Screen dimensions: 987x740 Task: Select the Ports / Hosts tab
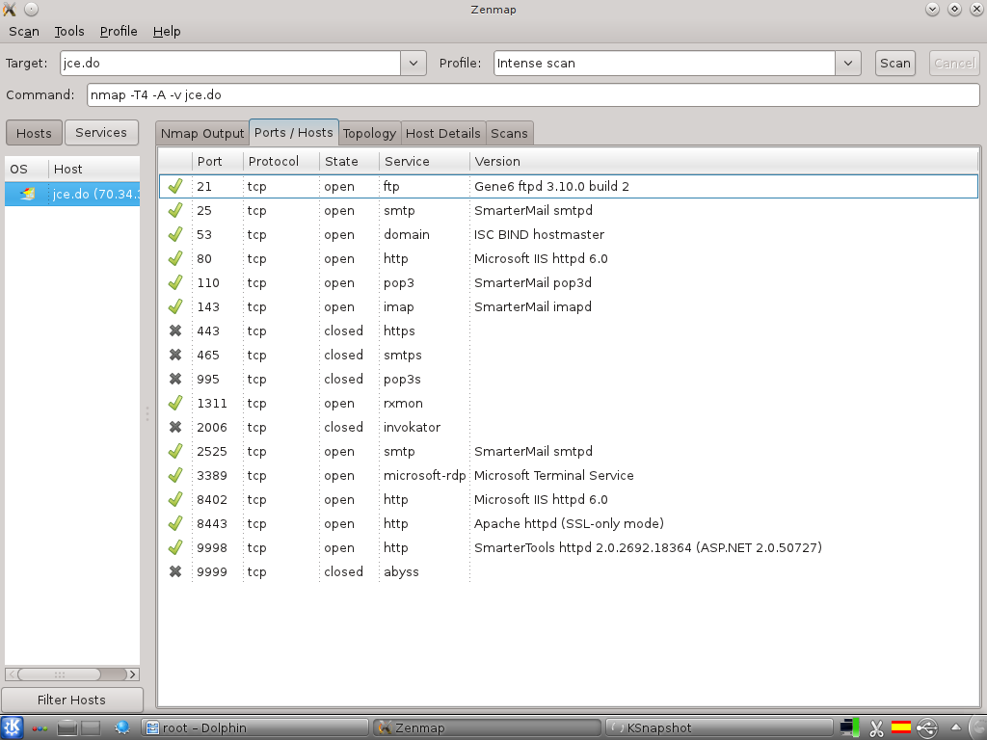pyautogui.click(x=293, y=132)
